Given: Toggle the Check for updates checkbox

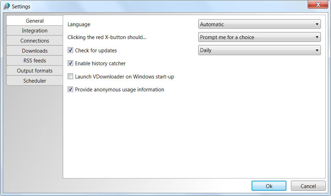Looking at the screenshot, I should click(x=70, y=50).
